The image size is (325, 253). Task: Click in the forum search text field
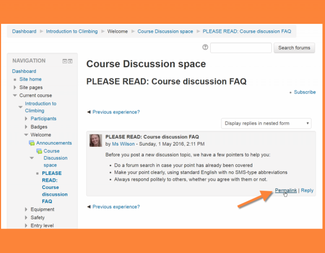[x=241, y=48]
